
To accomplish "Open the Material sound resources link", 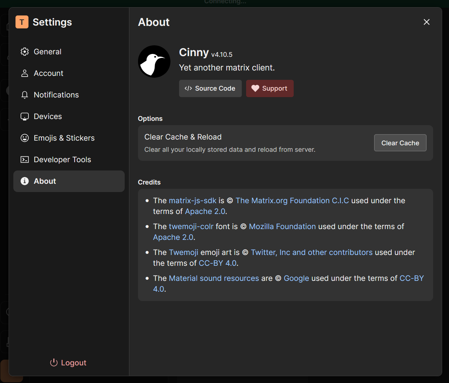I will 214,278.
